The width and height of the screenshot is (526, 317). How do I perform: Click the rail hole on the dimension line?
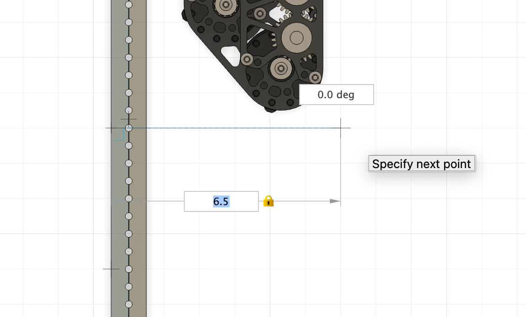(x=129, y=199)
